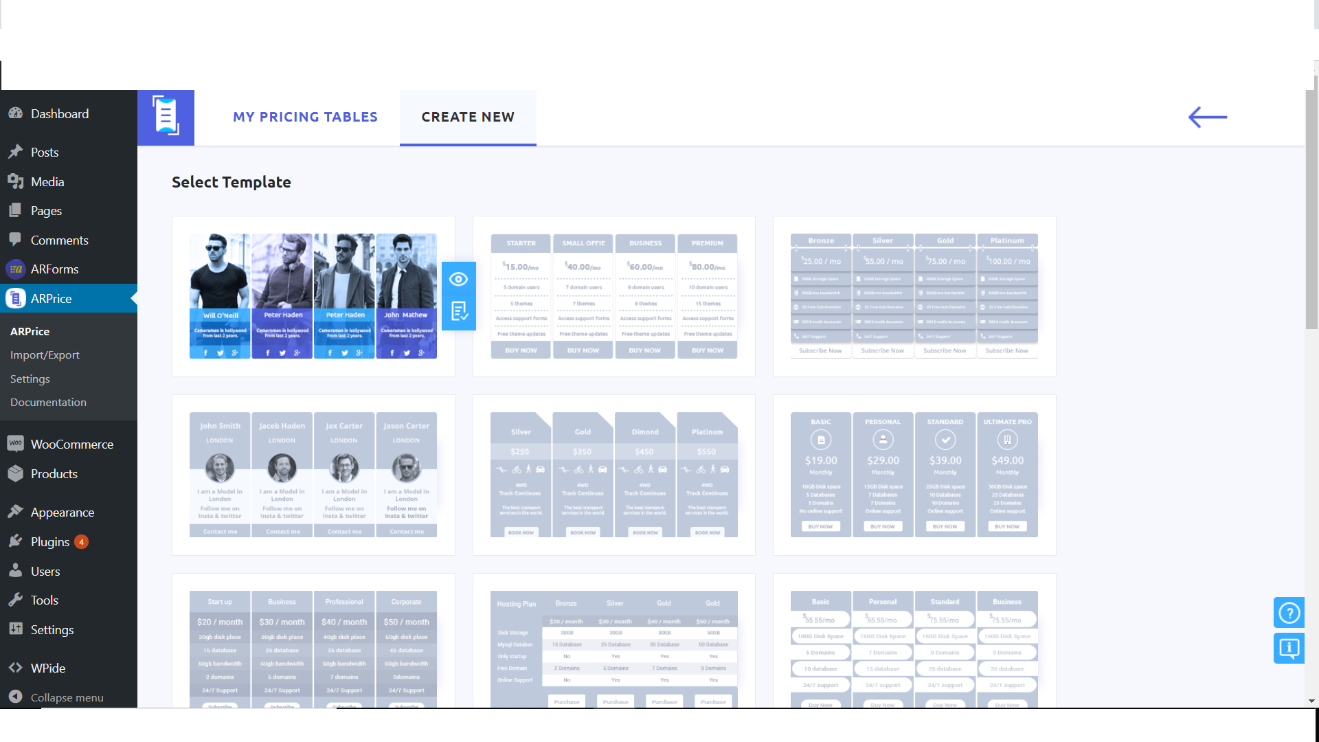Open ARPrice Settings submenu
1319x742 pixels.
point(30,379)
